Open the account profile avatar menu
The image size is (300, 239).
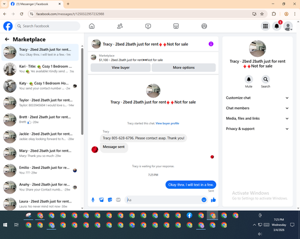click(288, 26)
